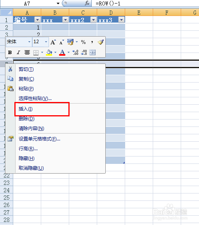Image resolution: width=199 pixels, height=225 pixels.
Task: Open the Name Box dropdown arrow
Action: pos(58,4)
